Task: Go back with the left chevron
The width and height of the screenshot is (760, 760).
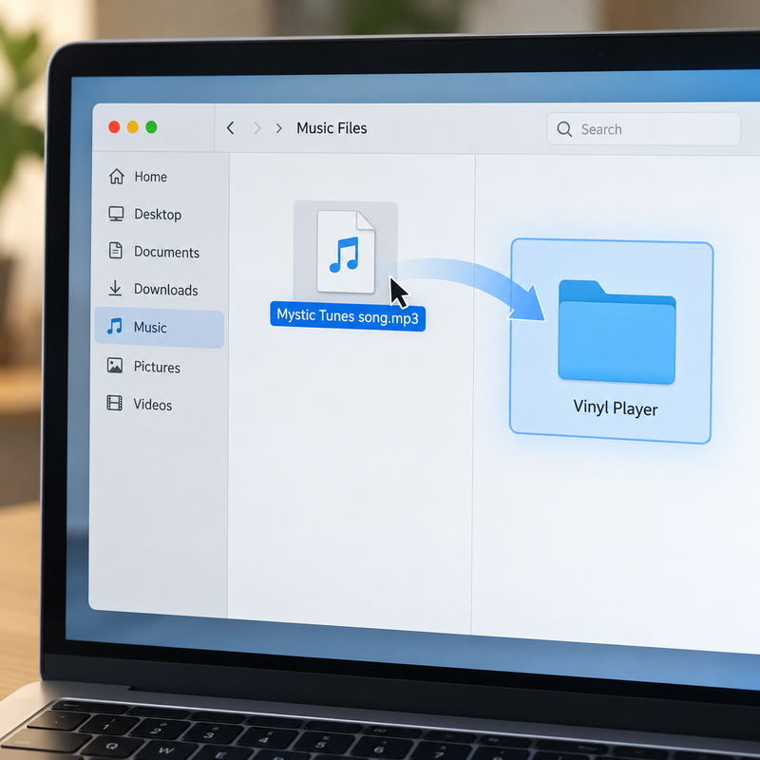Action: click(231, 128)
